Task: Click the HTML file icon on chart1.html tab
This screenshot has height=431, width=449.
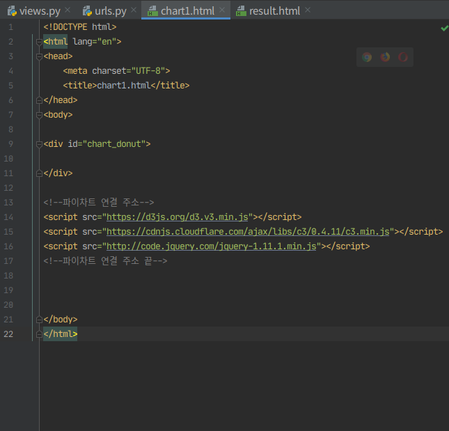Action: [x=152, y=11]
